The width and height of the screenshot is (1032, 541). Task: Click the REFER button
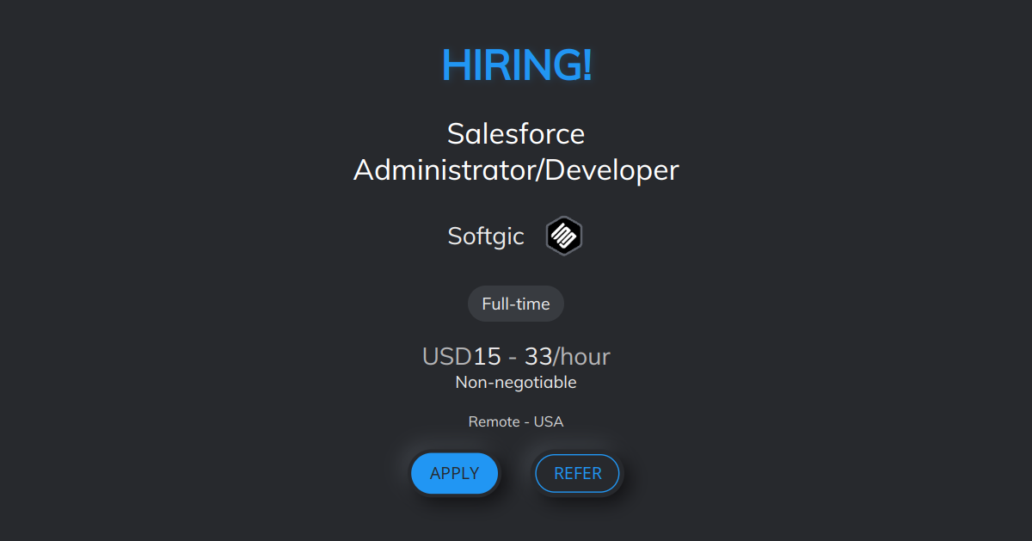[x=577, y=473]
